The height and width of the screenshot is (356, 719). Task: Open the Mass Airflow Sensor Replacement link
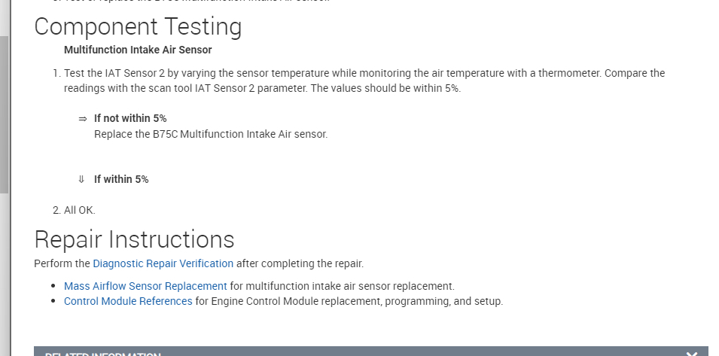(145, 286)
